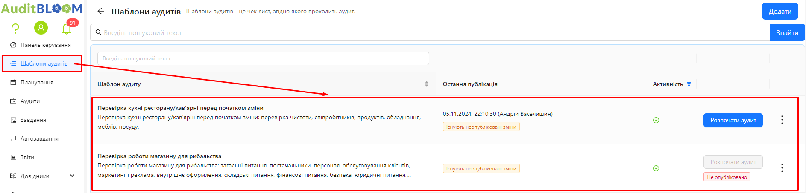Click the back arrow next to Шаблони аудитів
The width and height of the screenshot is (806, 193).
point(101,11)
